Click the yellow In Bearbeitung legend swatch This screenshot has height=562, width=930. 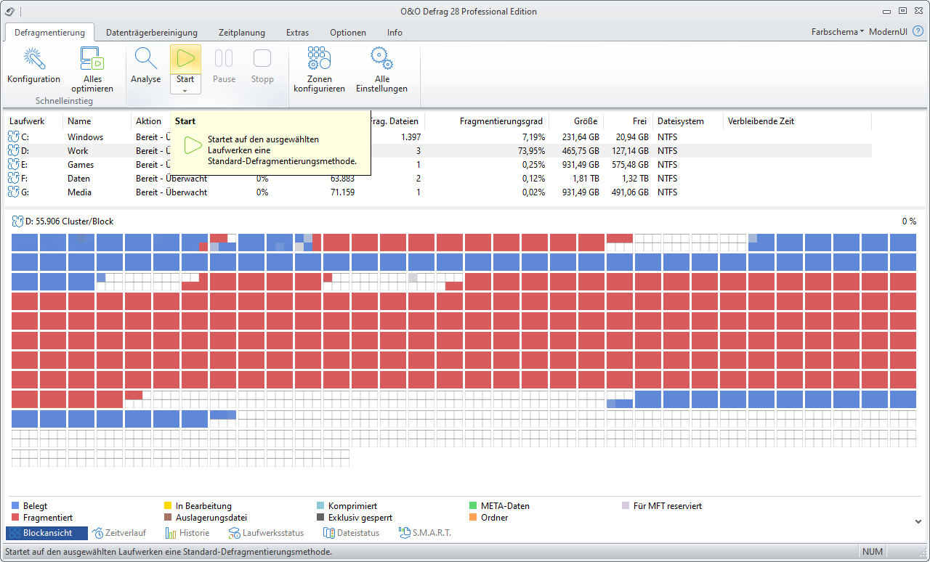coord(168,506)
